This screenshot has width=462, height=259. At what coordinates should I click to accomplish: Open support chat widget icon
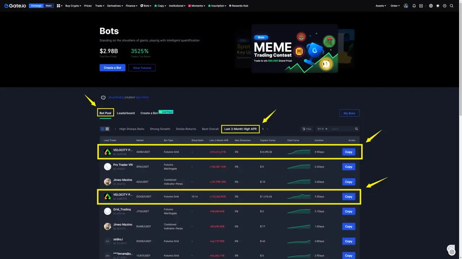point(451,250)
